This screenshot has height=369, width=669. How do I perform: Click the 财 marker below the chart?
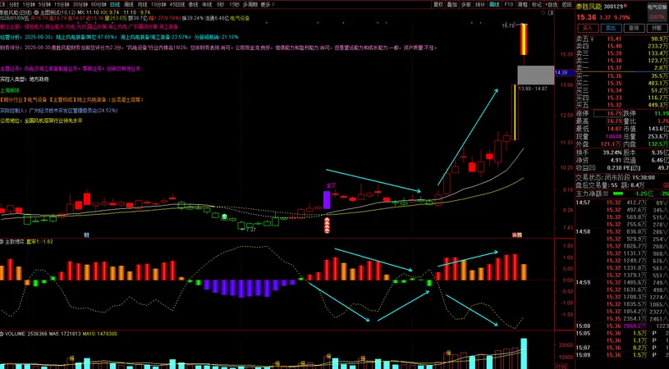tap(86, 235)
